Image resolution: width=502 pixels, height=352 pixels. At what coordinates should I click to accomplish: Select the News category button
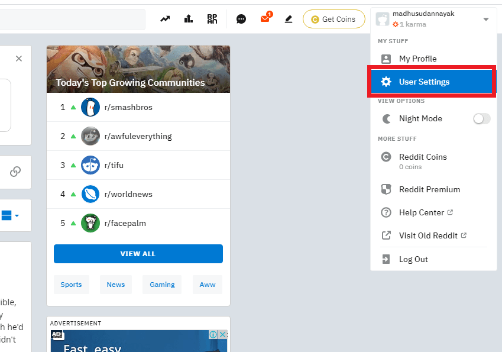[116, 285]
